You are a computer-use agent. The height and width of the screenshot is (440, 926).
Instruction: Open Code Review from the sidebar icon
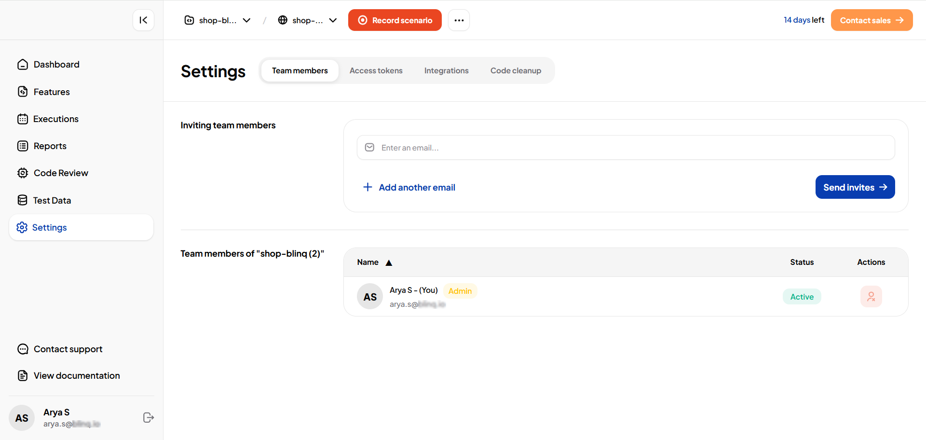[23, 173]
